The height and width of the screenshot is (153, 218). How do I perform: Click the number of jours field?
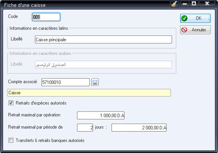click(x=85, y=127)
